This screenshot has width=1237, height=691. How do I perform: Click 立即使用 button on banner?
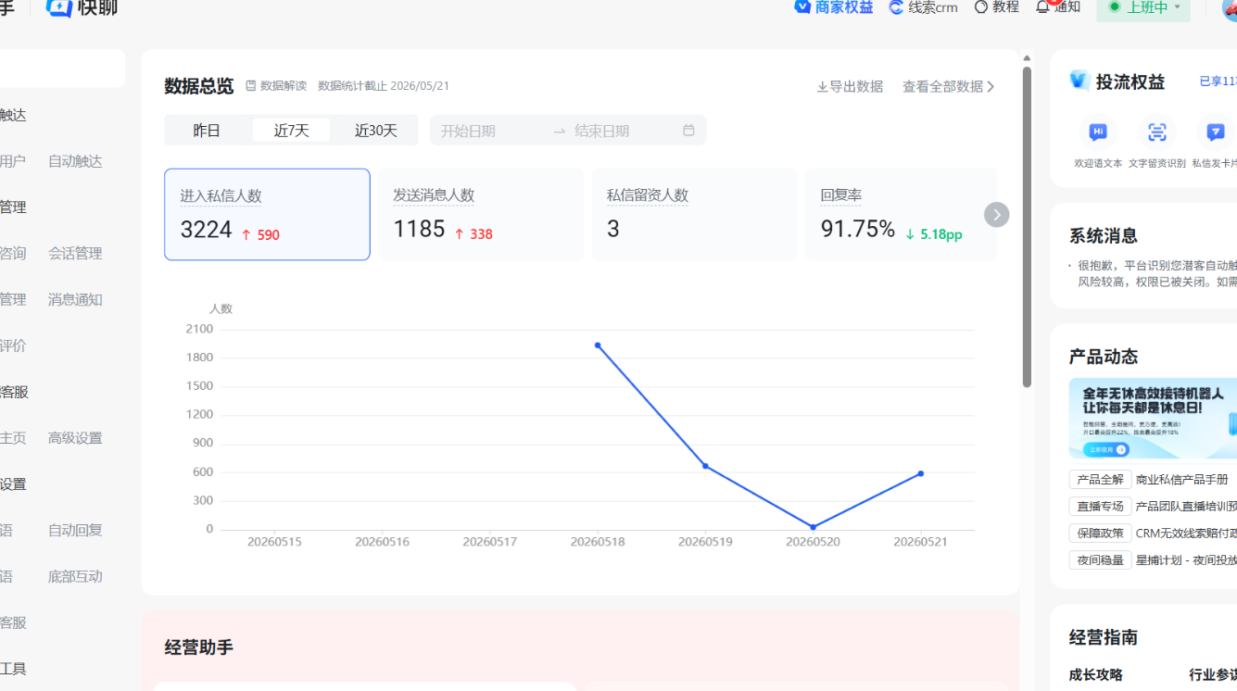pyautogui.click(x=1105, y=449)
